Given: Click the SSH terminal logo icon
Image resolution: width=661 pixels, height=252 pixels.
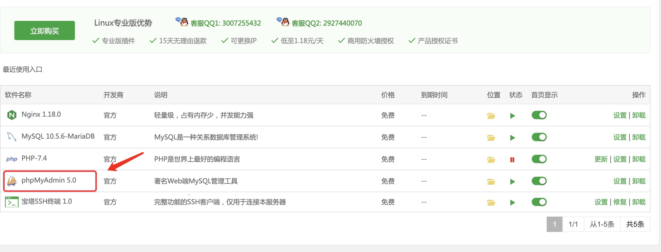Looking at the screenshot, I should pyautogui.click(x=12, y=202).
